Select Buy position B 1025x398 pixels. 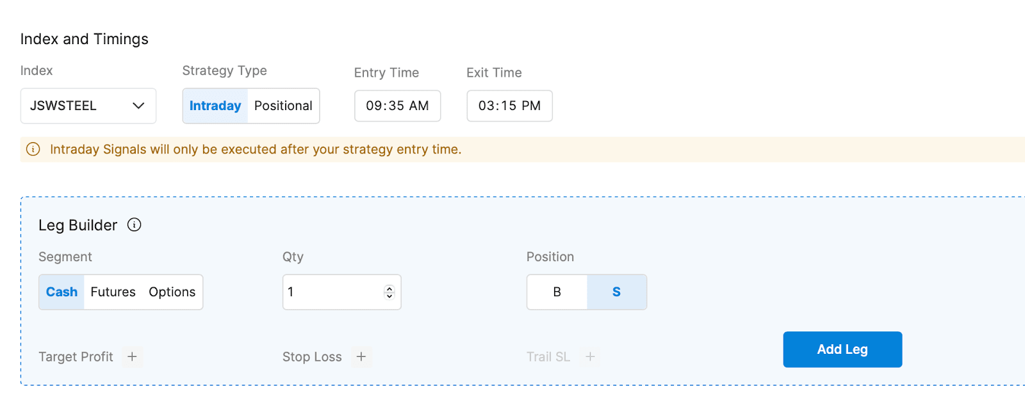[x=557, y=292]
